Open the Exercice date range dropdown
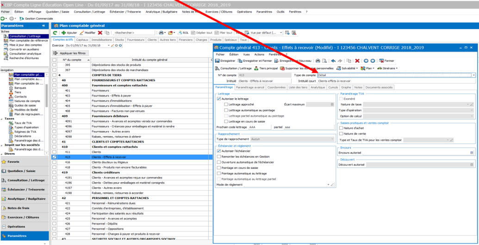The width and height of the screenshot is (479, 245). (x=108, y=45)
